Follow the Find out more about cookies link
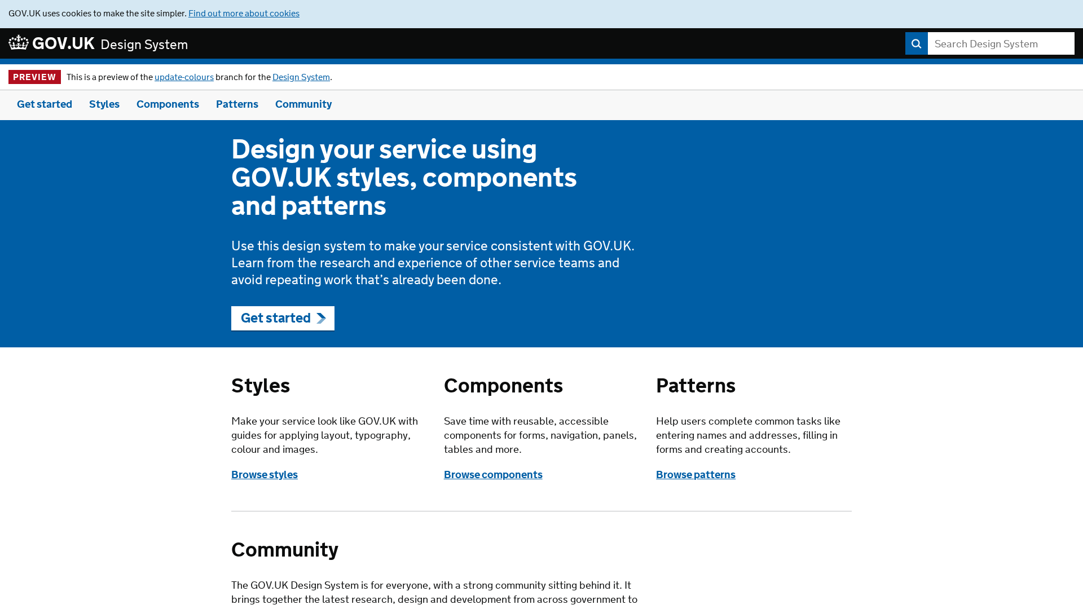1083x609 pixels. (244, 14)
